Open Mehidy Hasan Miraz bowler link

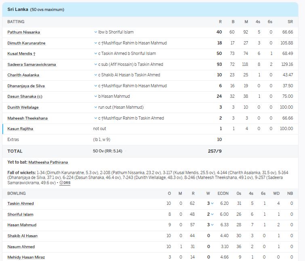pyautogui.click(x=26, y=257)
